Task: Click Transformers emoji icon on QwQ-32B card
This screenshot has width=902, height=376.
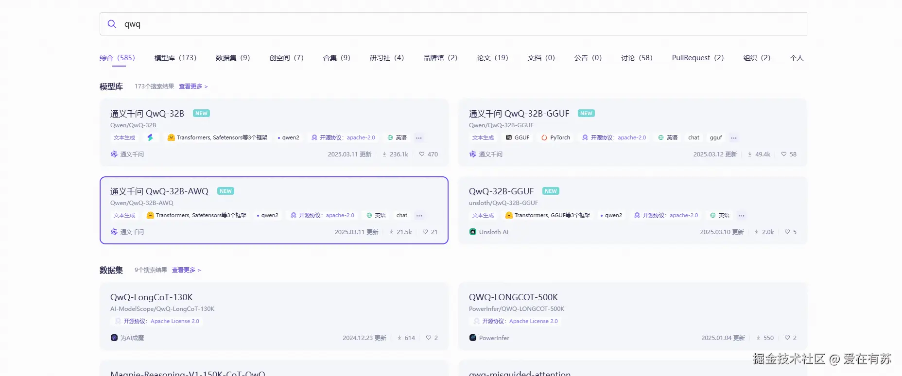Action: tap(171, 137)
